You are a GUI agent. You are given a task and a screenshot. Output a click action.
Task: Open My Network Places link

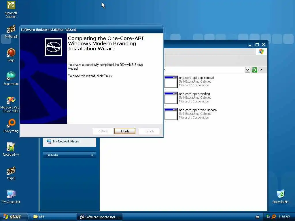66,141
